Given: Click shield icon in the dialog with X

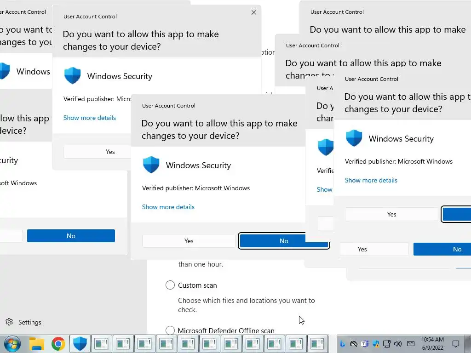Looking at the screenshot, I should 72,76.
